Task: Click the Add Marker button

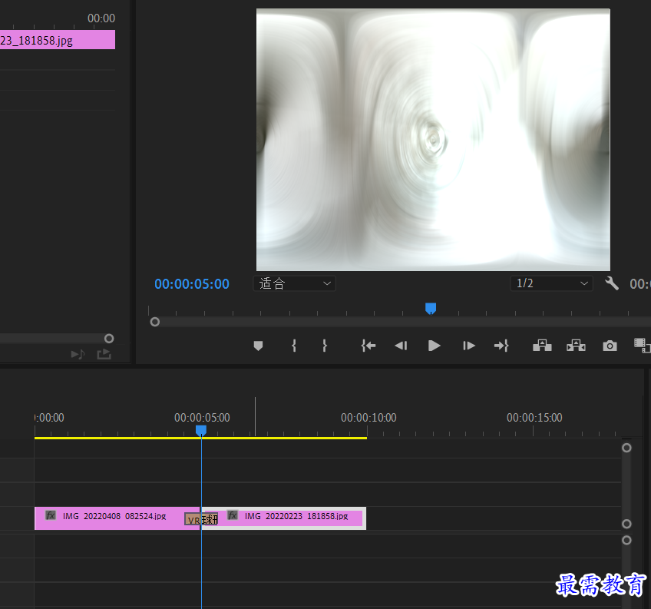Action: (x=258, y=346)
